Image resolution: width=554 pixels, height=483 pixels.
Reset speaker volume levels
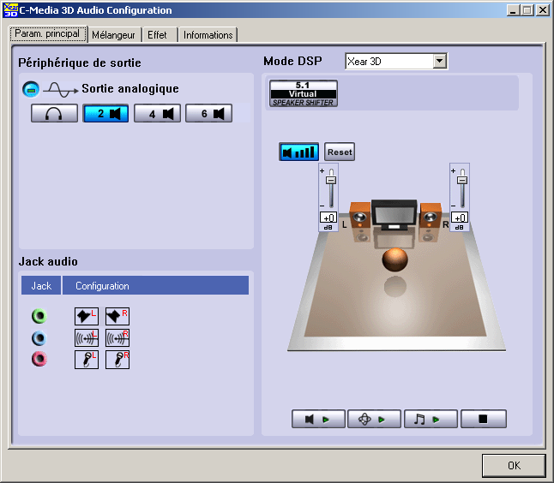[340, 152]
